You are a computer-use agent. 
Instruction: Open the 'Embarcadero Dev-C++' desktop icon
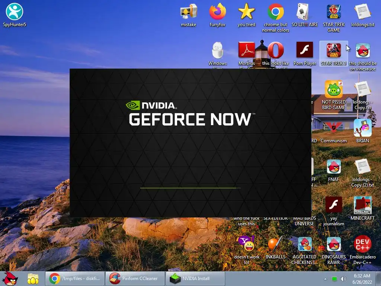coord(362,250)
